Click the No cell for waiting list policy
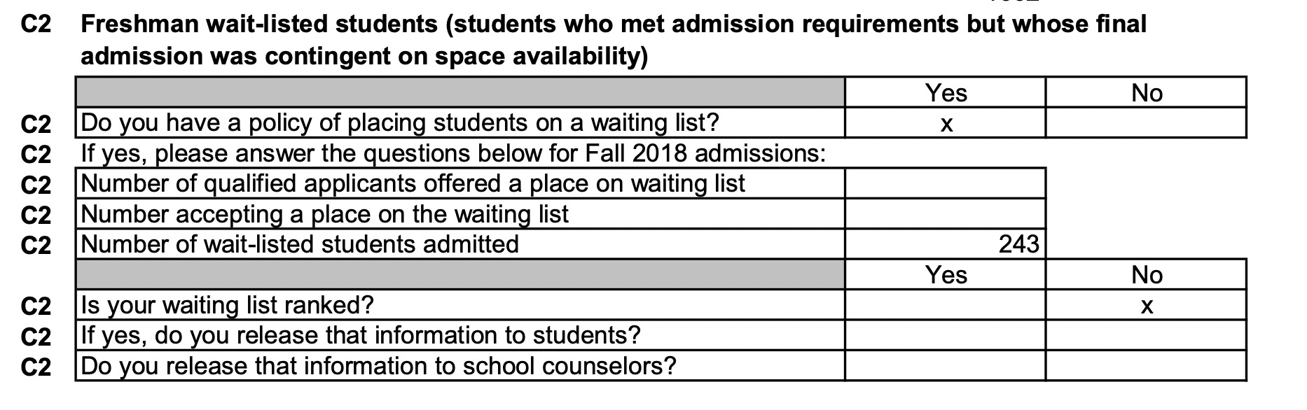Viewport: 1307px width, 410px height. [x=1146, y=123]
